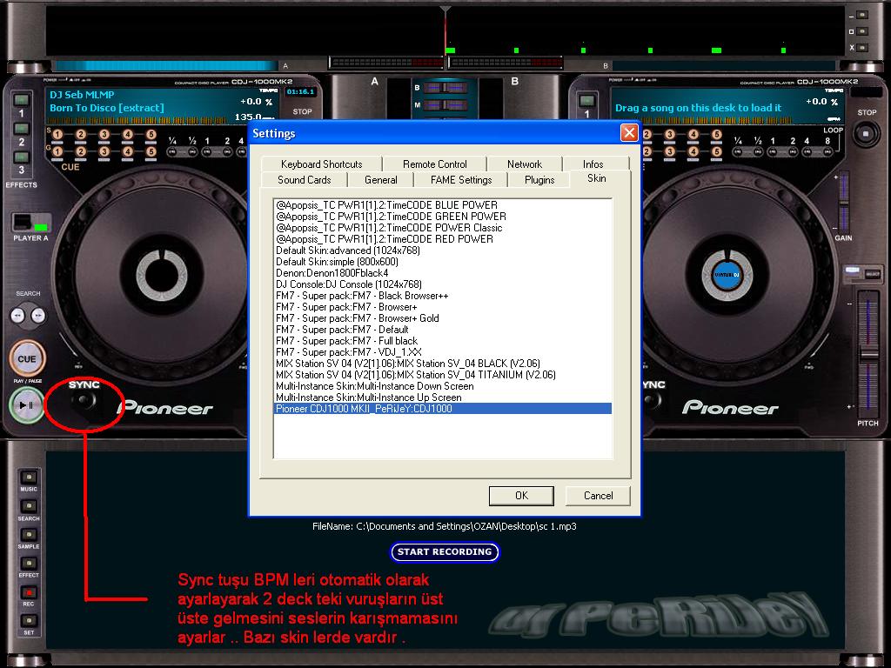Activate the 1-beat loop button on deck B
The image size is (891, 668).
coord(773,151)
